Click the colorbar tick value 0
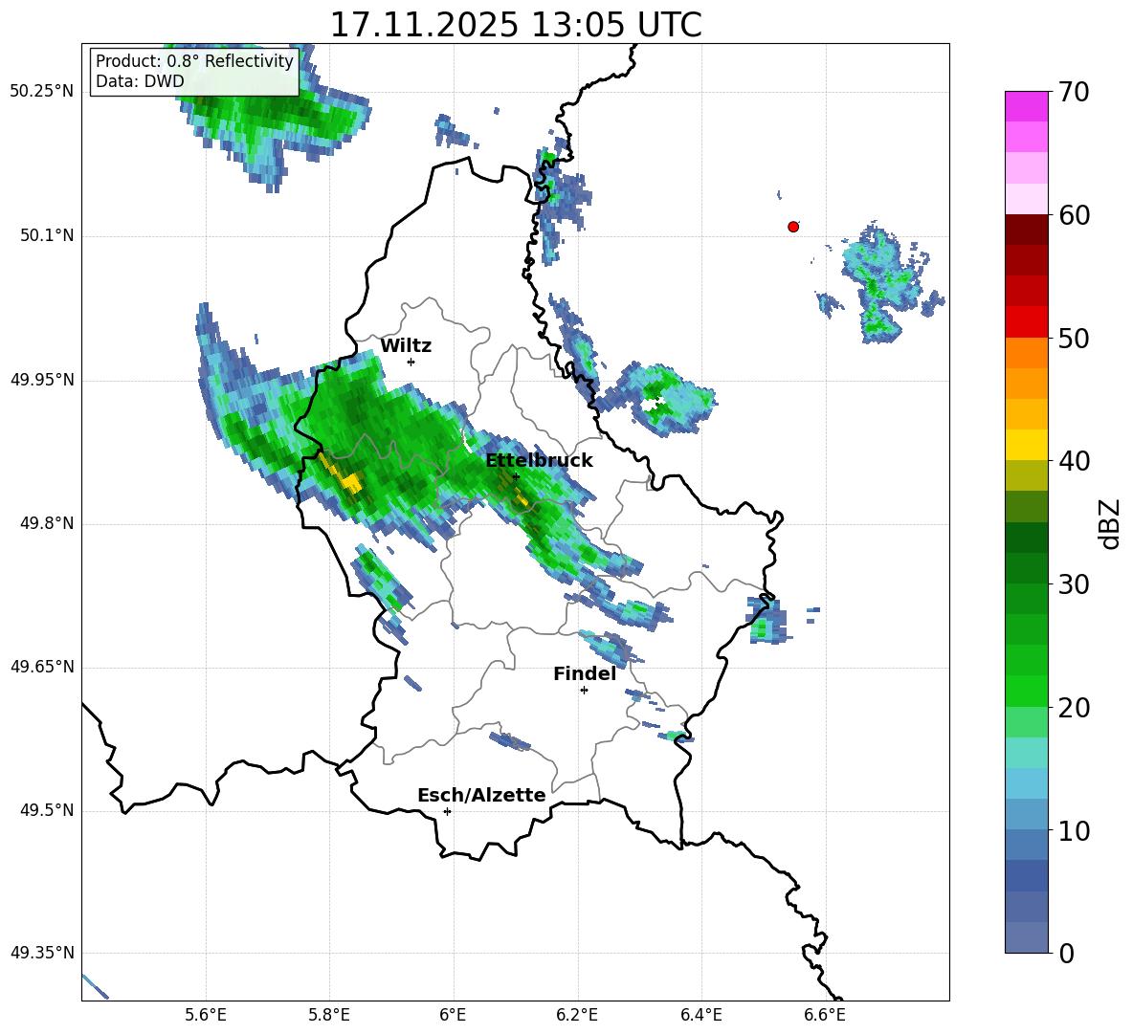1133x1034 pixels. point(1067,953)
